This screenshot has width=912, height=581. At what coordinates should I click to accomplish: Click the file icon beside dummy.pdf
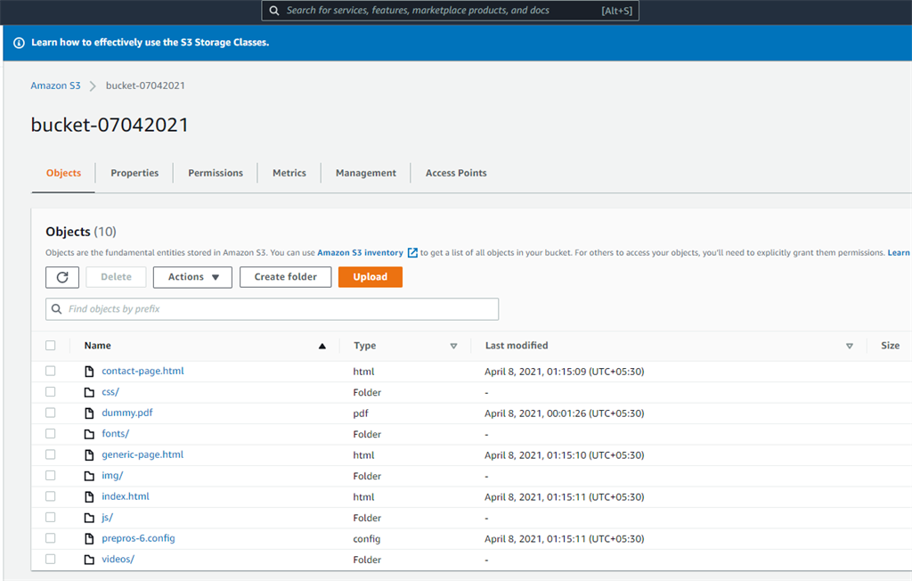tap(90, 413)
